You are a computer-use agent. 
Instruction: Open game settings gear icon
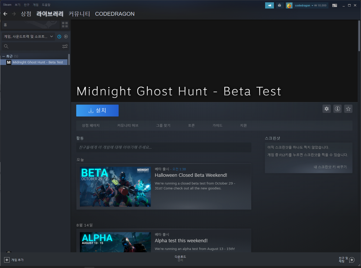click(327, 109)
